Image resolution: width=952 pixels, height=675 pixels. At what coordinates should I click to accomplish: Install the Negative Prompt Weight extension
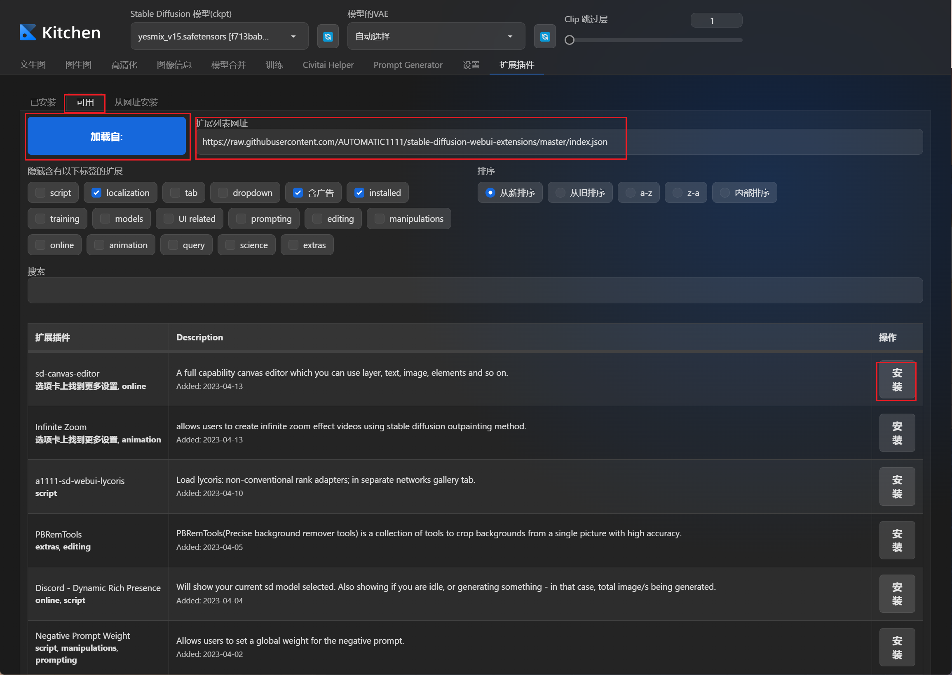point(897,647)
